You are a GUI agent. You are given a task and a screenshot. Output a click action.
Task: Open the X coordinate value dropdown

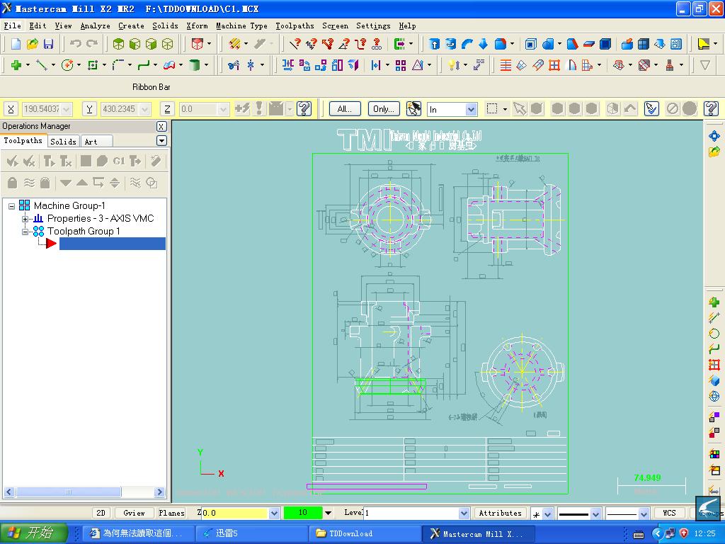(x=66, y=109)
